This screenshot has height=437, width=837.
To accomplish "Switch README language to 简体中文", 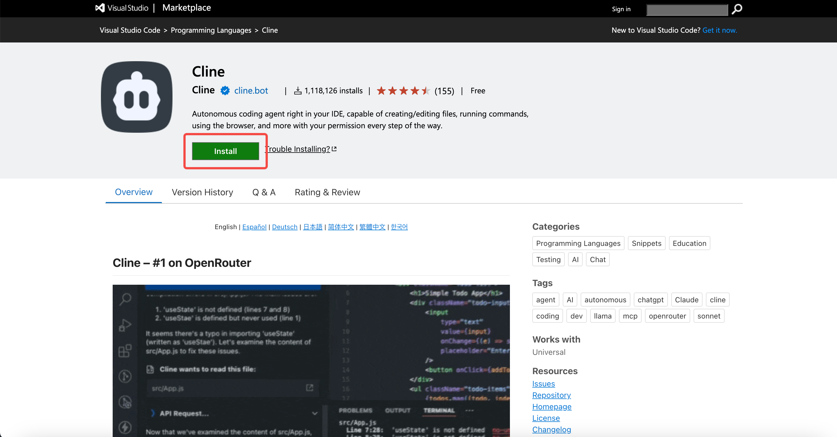I will (x=341, y=227).
